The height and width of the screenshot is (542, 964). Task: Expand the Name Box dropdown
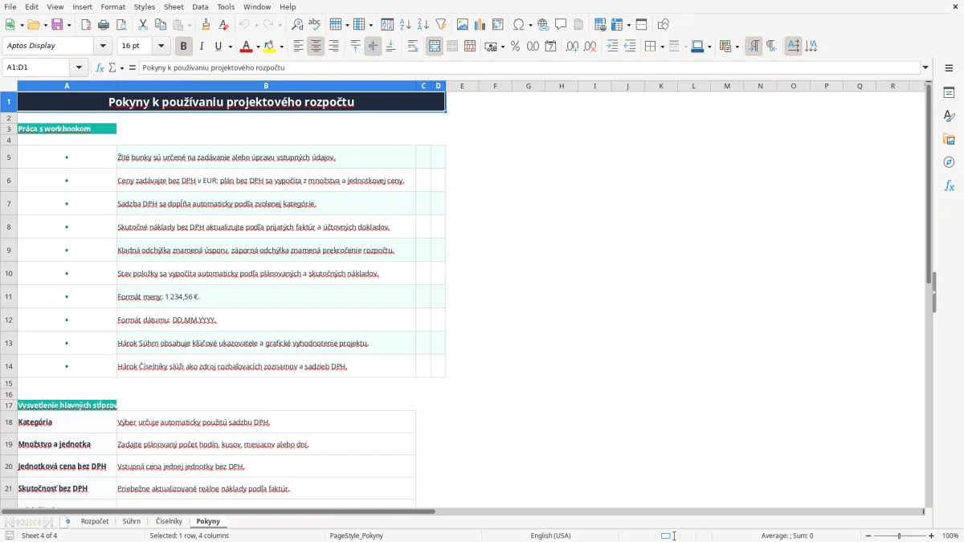(80, 67)
